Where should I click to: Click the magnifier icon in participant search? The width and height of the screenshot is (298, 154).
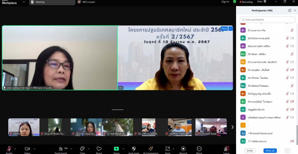coord(243,20)
